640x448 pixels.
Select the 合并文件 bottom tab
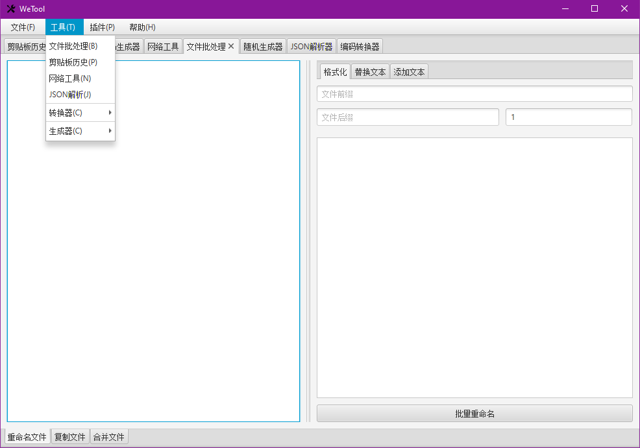[x=109, y=436]
